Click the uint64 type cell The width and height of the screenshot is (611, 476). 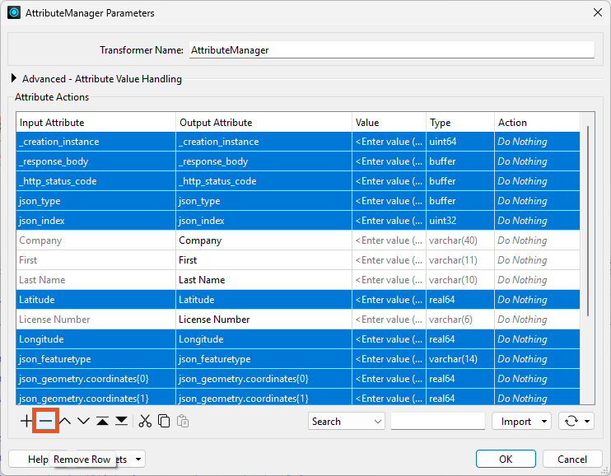point(460,142)
